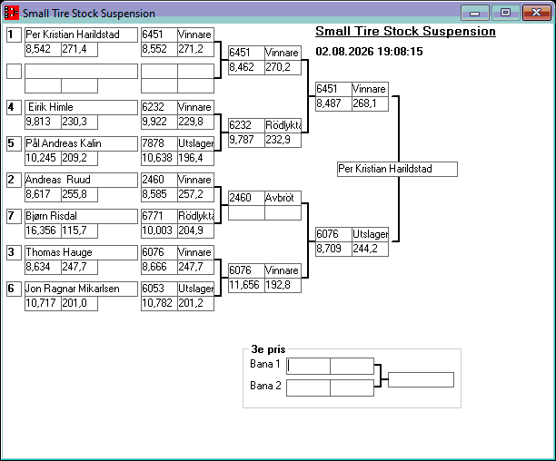Click seed number 7 box

coord(15,216)
